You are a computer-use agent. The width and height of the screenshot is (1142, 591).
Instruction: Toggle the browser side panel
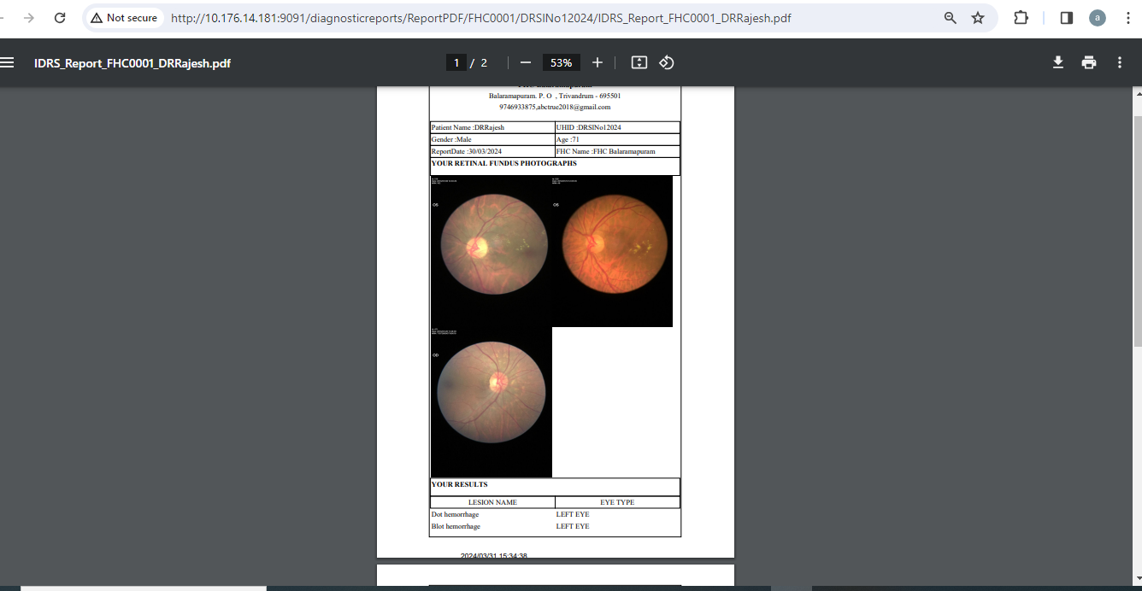tap(1066, 18)
